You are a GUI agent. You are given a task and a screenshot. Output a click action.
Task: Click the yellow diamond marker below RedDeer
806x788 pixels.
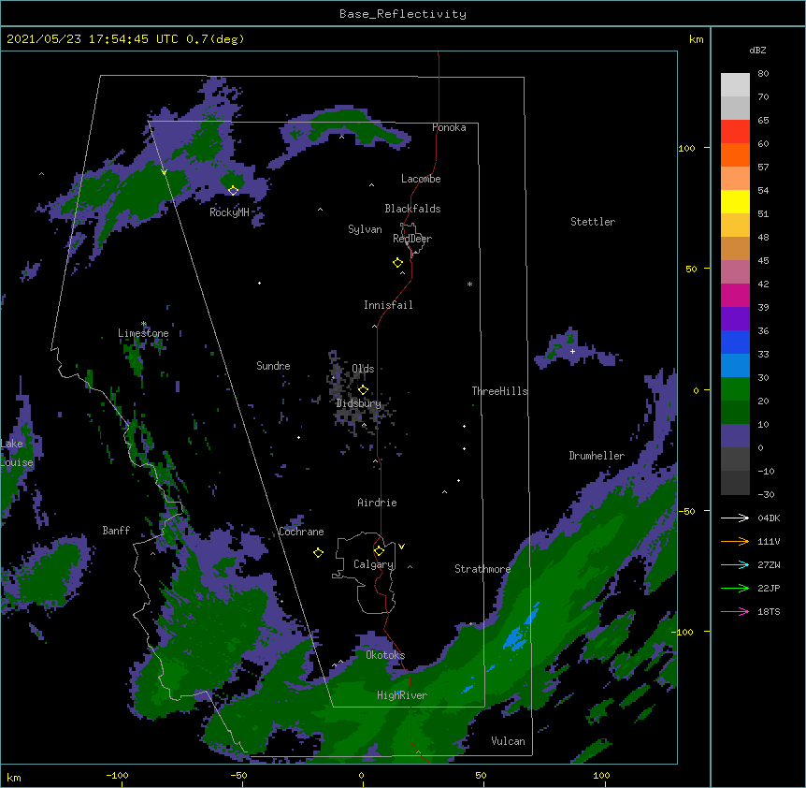pos(398,263)
